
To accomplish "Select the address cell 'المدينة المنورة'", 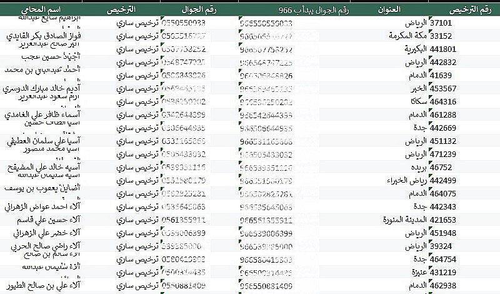I will coord(404,220).
